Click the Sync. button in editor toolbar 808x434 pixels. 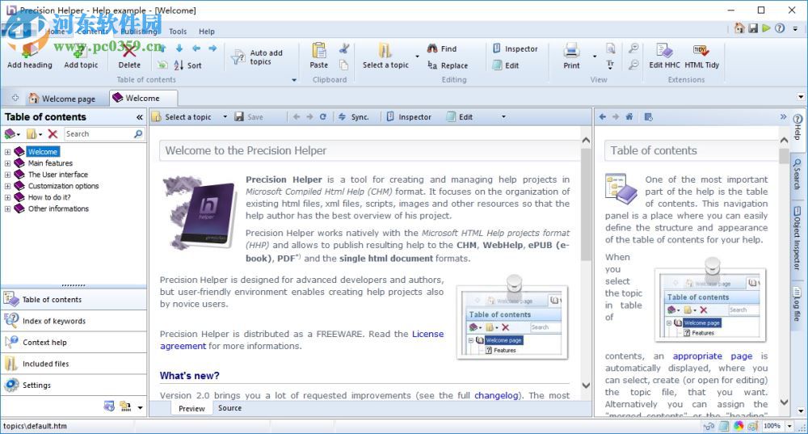pyautogui.click(x=353, y=117)
